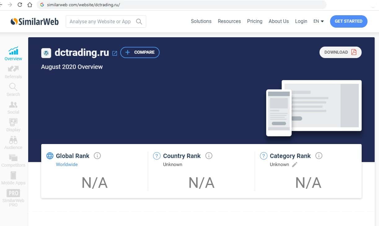
Task: Open the Solutions menu
Action: point(201,21)
